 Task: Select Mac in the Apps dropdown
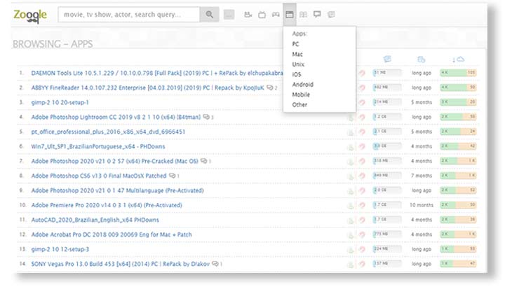[x=297, y=54]
